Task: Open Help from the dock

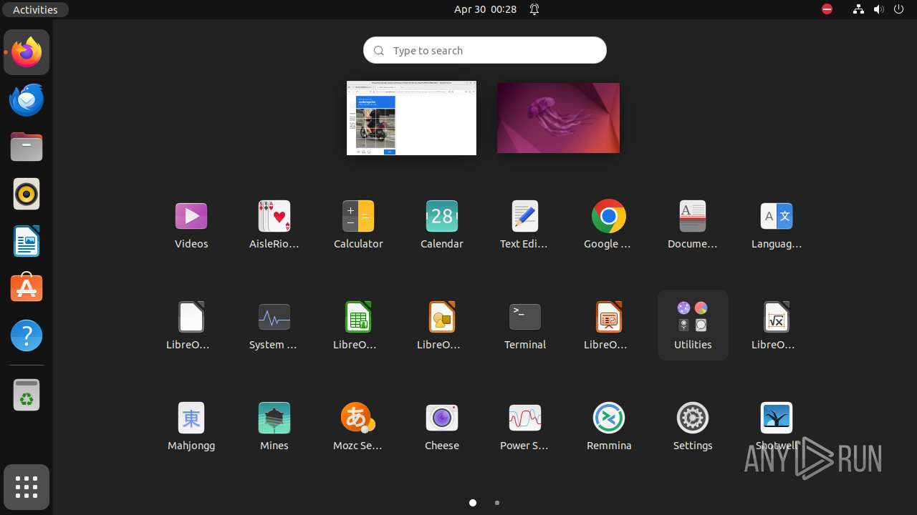Action: (27, 335)
